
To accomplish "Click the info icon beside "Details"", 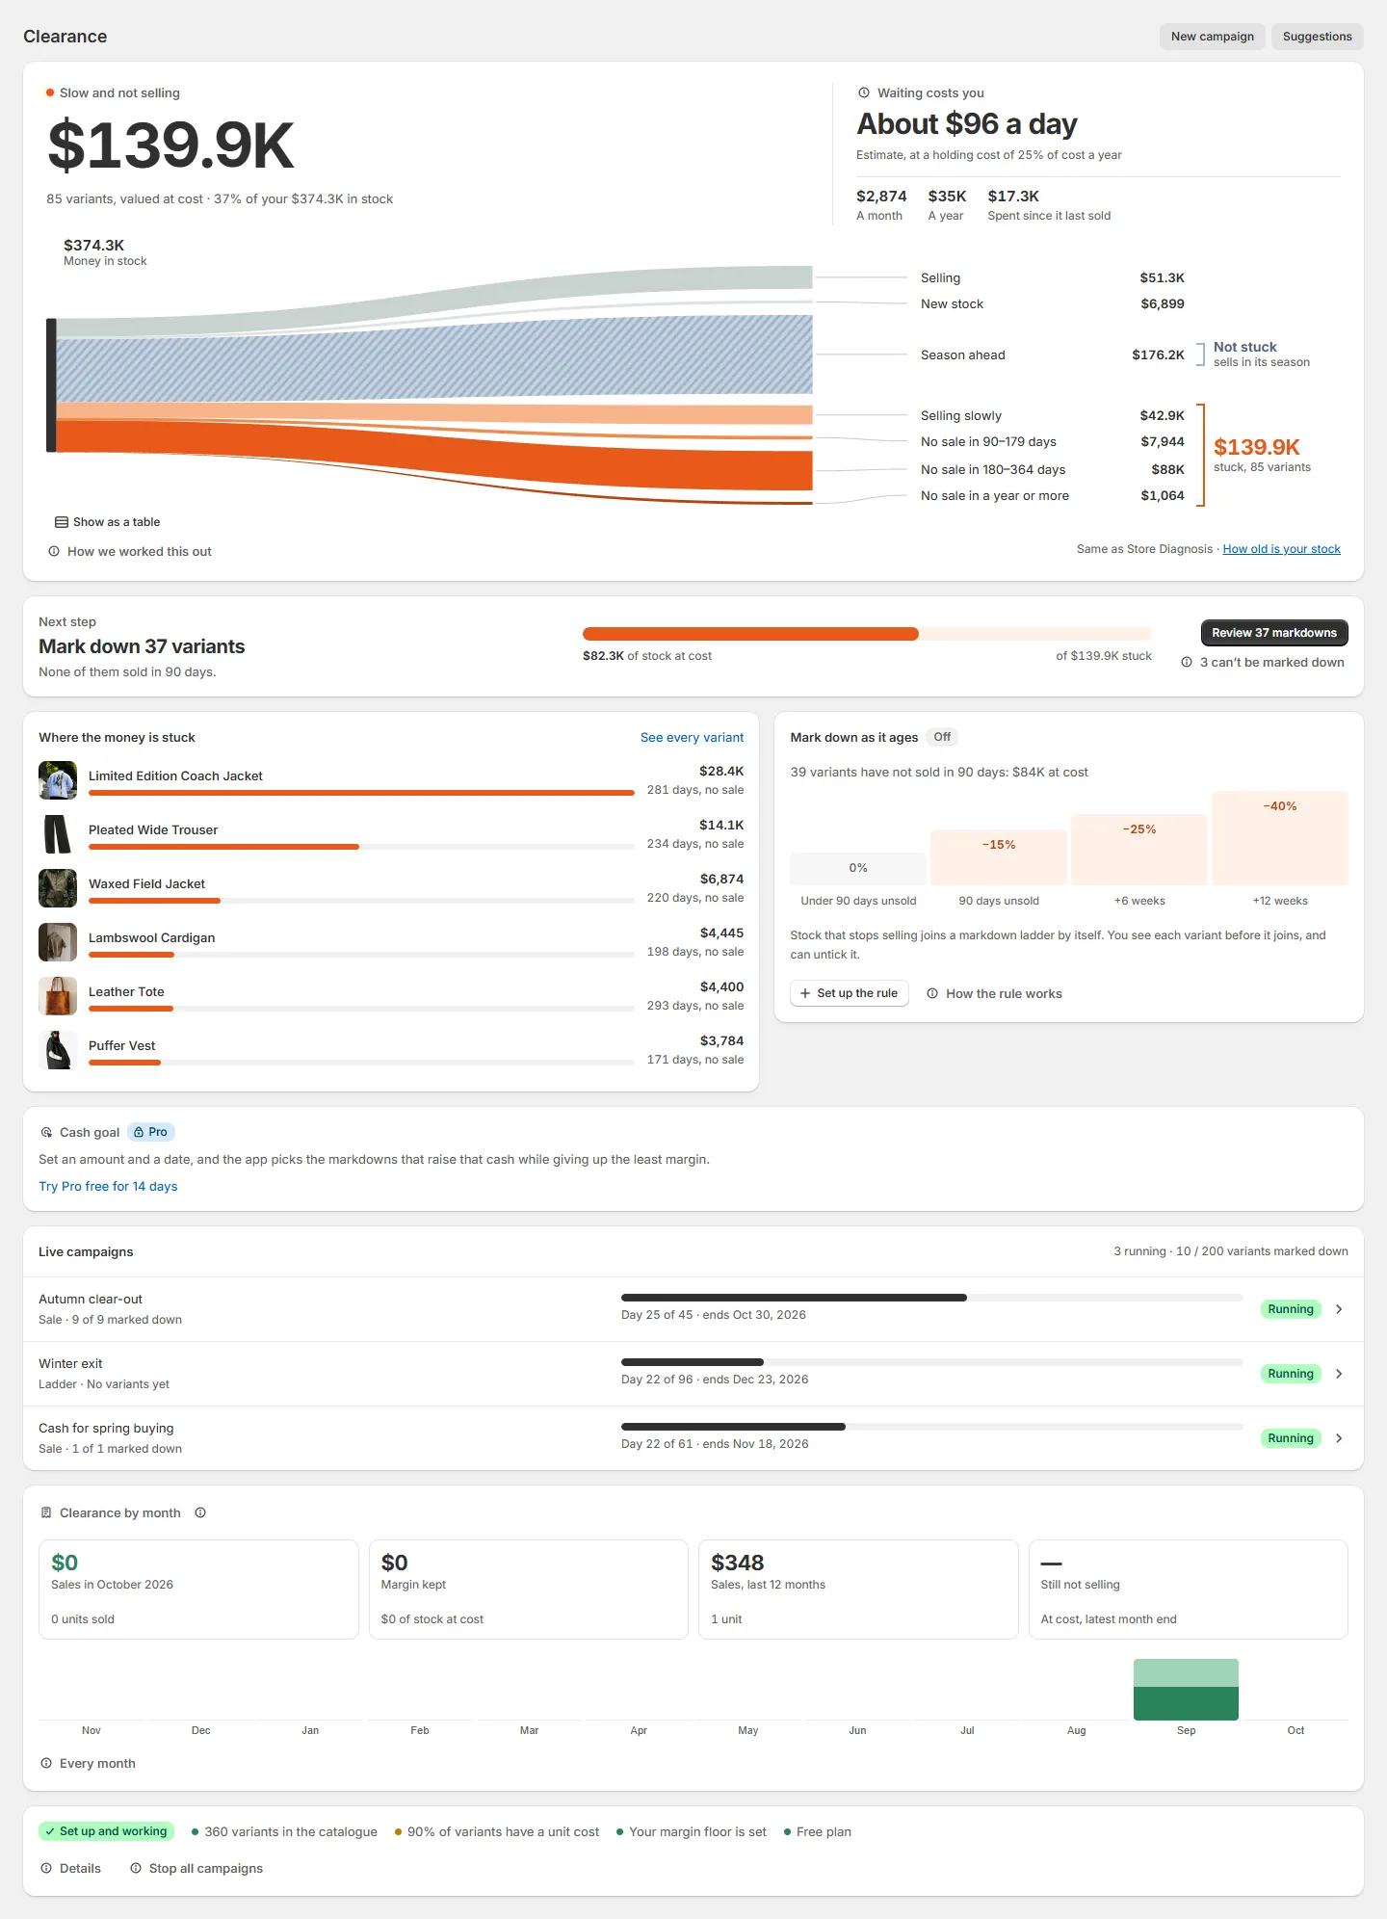I will point(46,1869).
